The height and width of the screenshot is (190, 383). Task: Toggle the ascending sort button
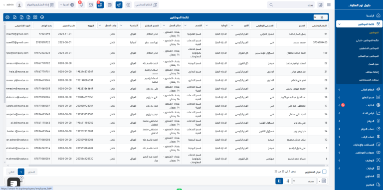pos(288,181)
